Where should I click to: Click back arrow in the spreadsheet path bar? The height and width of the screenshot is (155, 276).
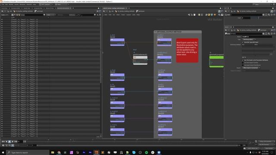(2, 11)
